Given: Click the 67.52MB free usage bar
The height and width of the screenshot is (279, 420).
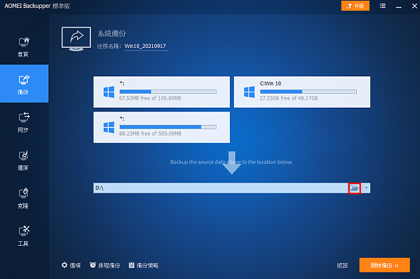Looking at the screenshot, I should tap(168, 92).
